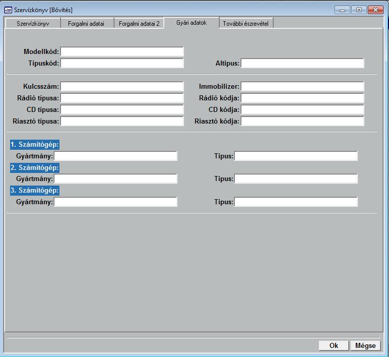Focus Gyártmány field under 2. Számítógép
Screen dimensions: 389x357
(x=115, y=178)
